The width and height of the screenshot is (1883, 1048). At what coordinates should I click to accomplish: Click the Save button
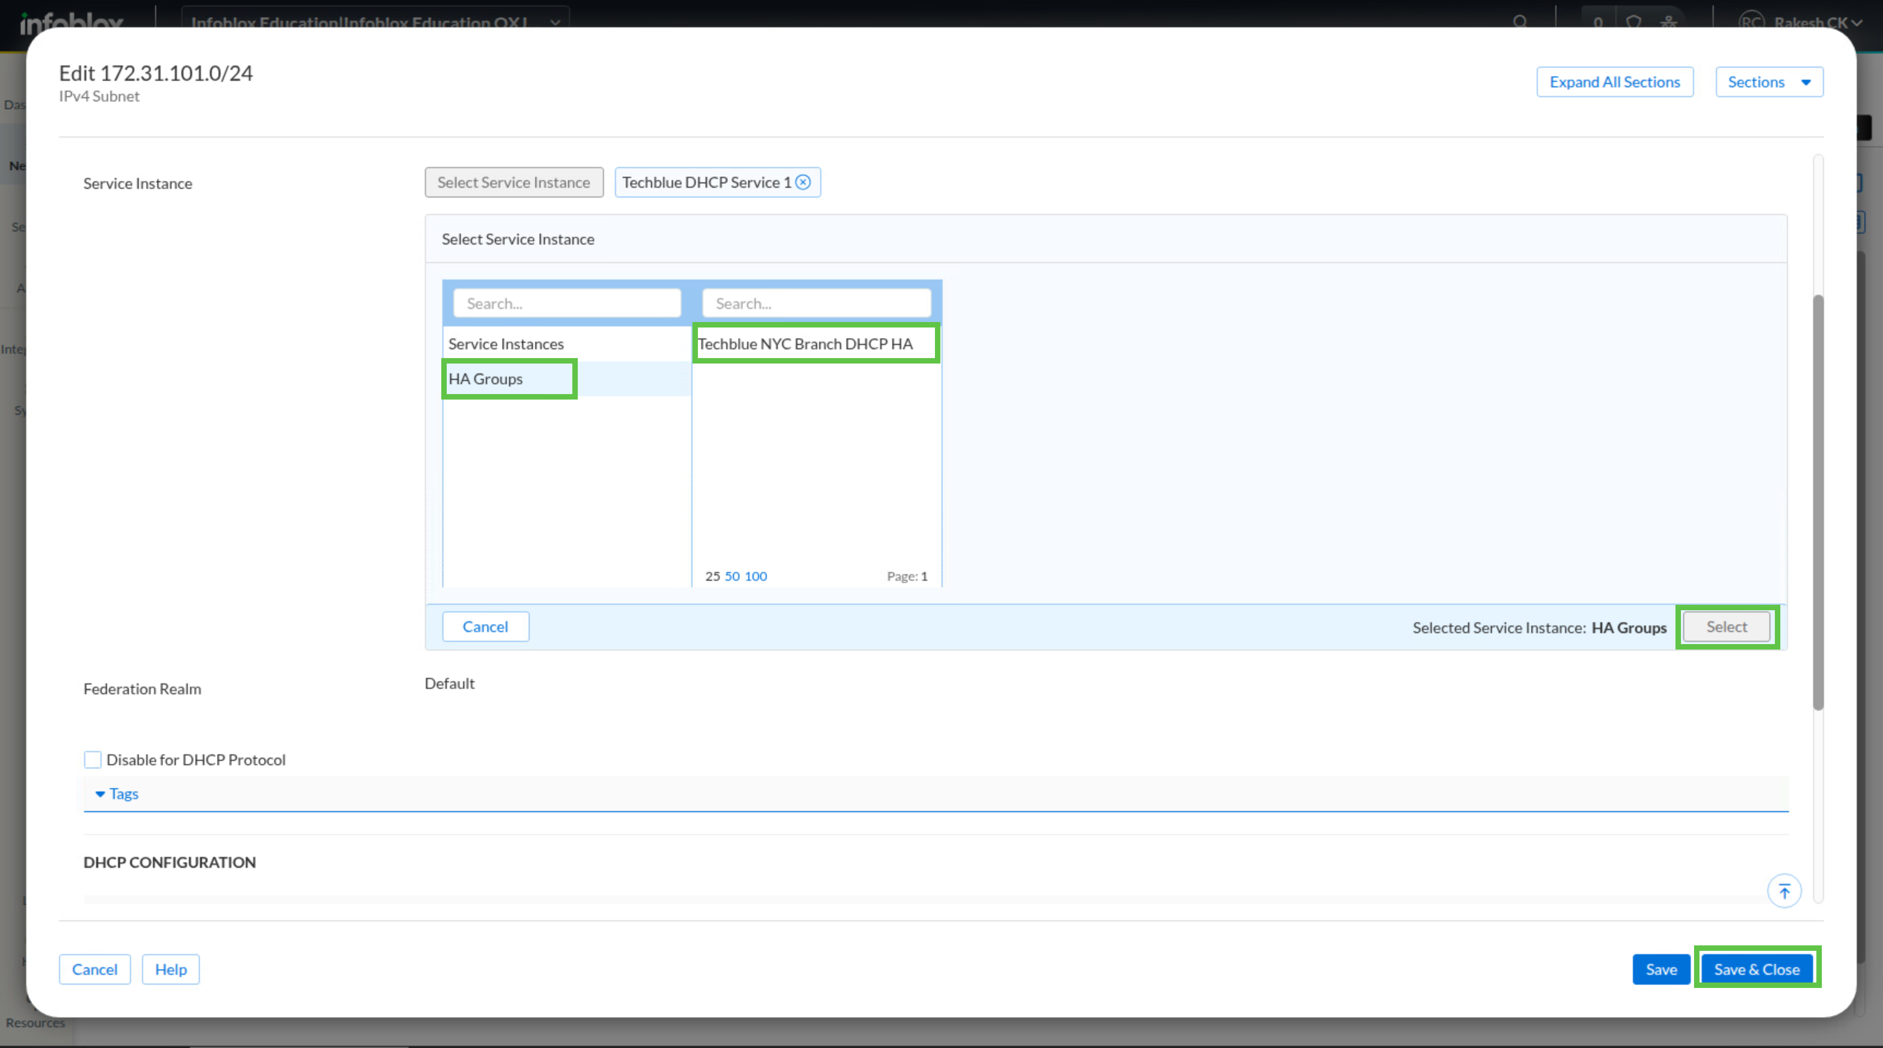point(1661,969)
